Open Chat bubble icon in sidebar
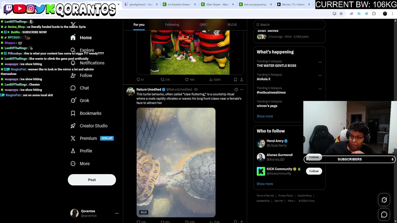Viewport: 397px width, 223px height. tap(73, 88)
